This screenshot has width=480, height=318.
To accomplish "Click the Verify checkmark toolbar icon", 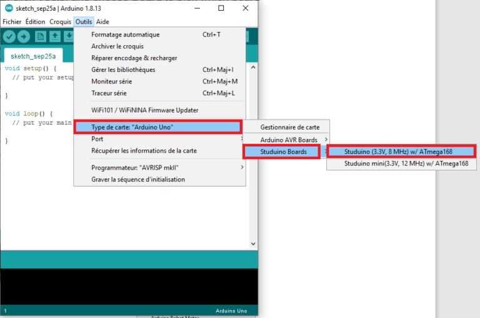I will coord(9,36).
